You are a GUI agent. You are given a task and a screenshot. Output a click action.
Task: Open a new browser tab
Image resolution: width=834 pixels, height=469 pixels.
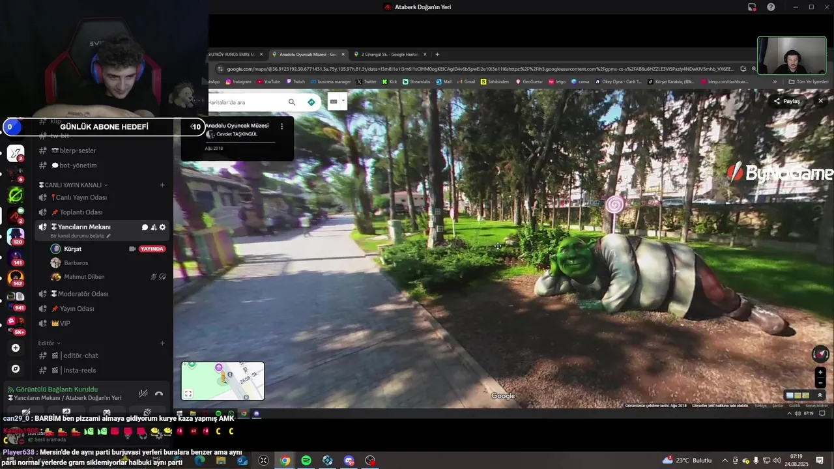(x=437, y=55)
